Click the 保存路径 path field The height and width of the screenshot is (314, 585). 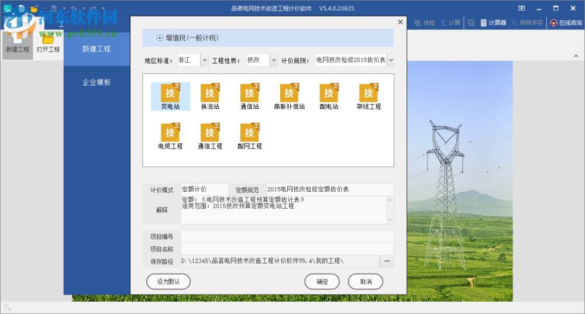coord(280,261)
